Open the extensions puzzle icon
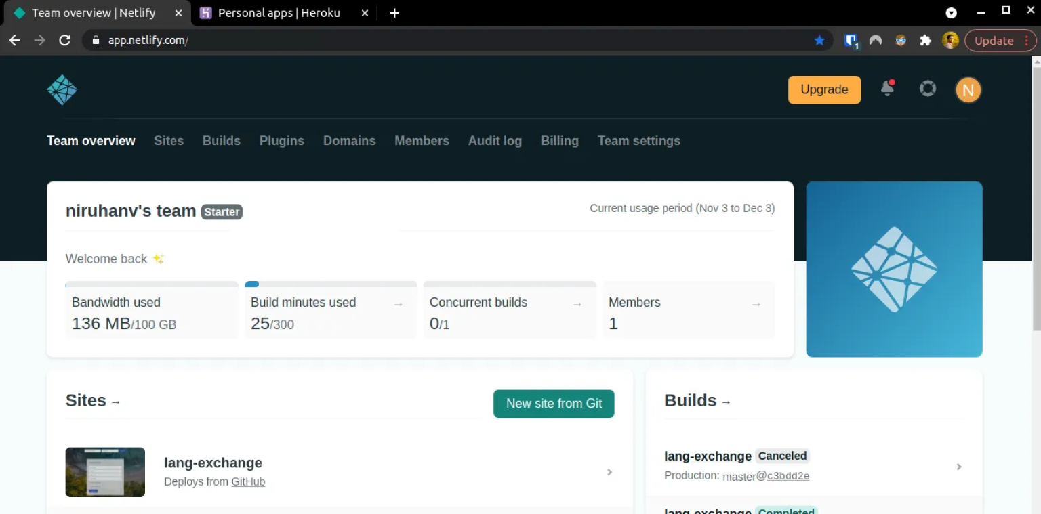1041x514 pixels. coord(925,41)
